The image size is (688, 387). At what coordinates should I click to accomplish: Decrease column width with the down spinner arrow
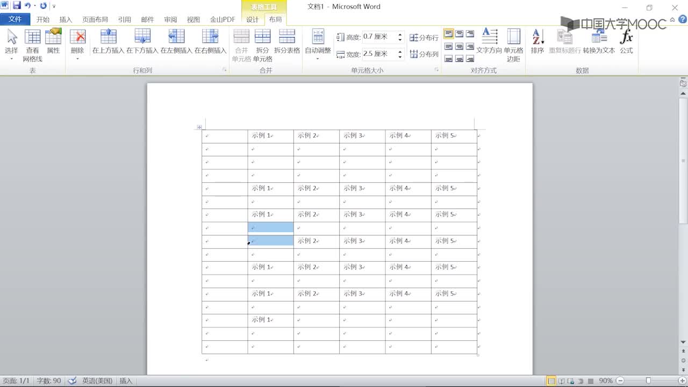pyautogui.click(x=400, y=56)
